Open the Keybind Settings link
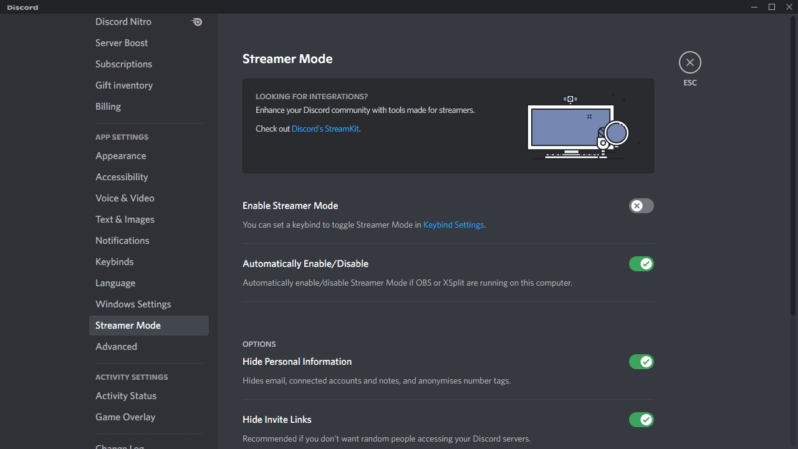 click(453, 224)
